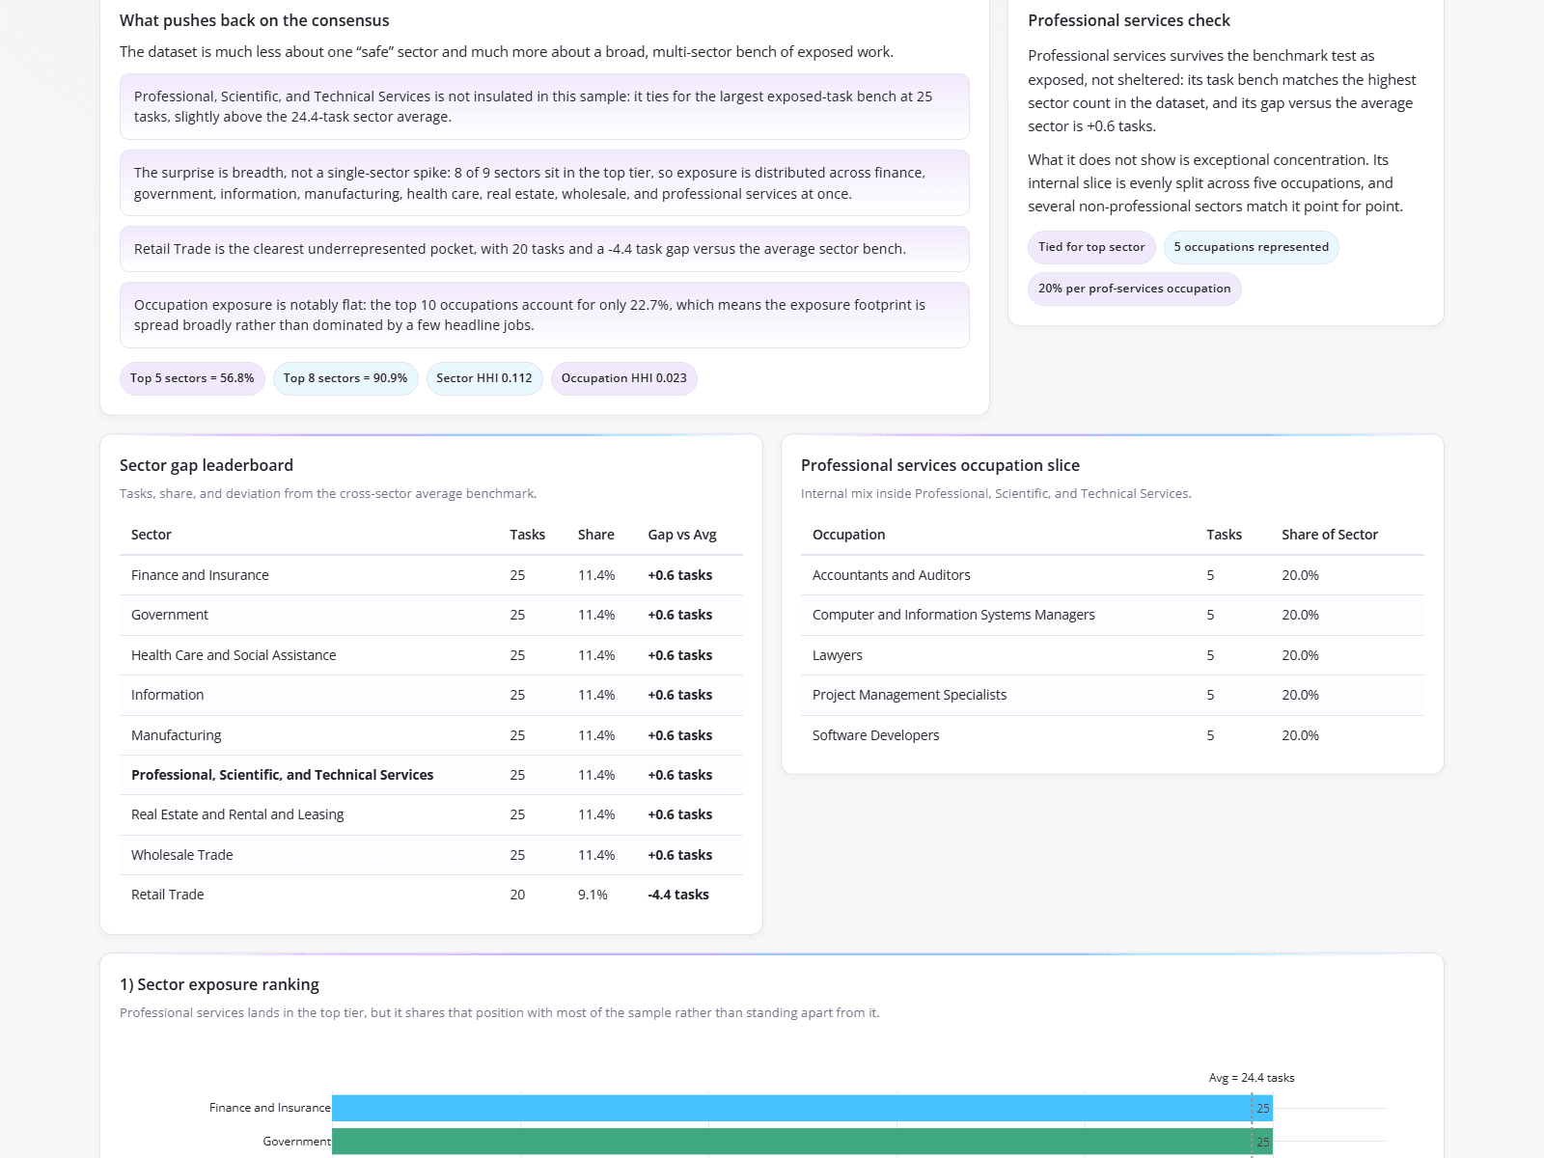
Task: Click the green Government chart bar
Action: 802,1142
